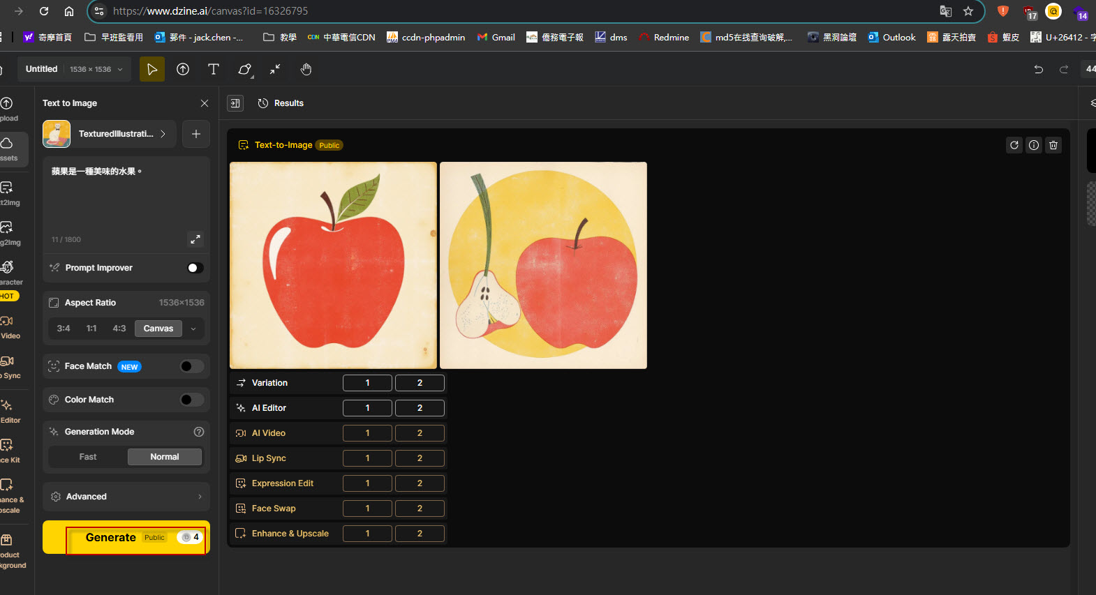The height and width of the screenshot is (595, 1096).
Task: Click the Undo arrow icon
Action: tap(1038, 69)
